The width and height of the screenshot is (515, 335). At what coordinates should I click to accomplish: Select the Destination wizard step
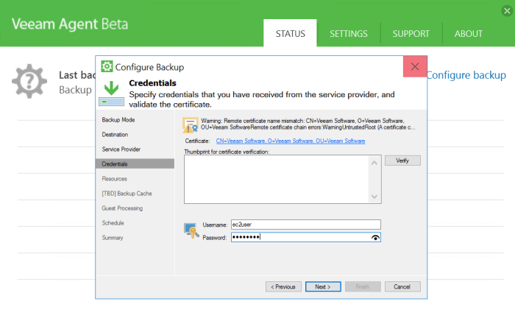click(x=115, y=135)
